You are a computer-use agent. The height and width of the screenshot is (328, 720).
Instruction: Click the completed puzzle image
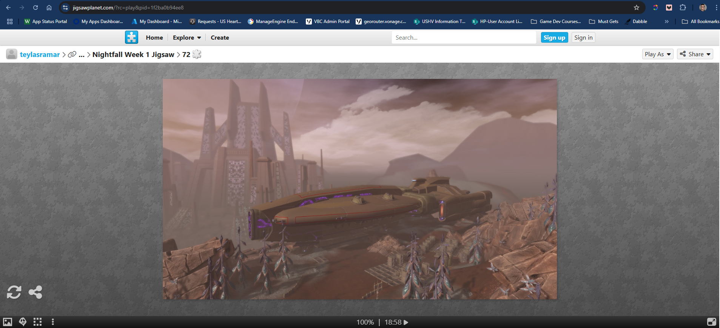tap(360, 189)
